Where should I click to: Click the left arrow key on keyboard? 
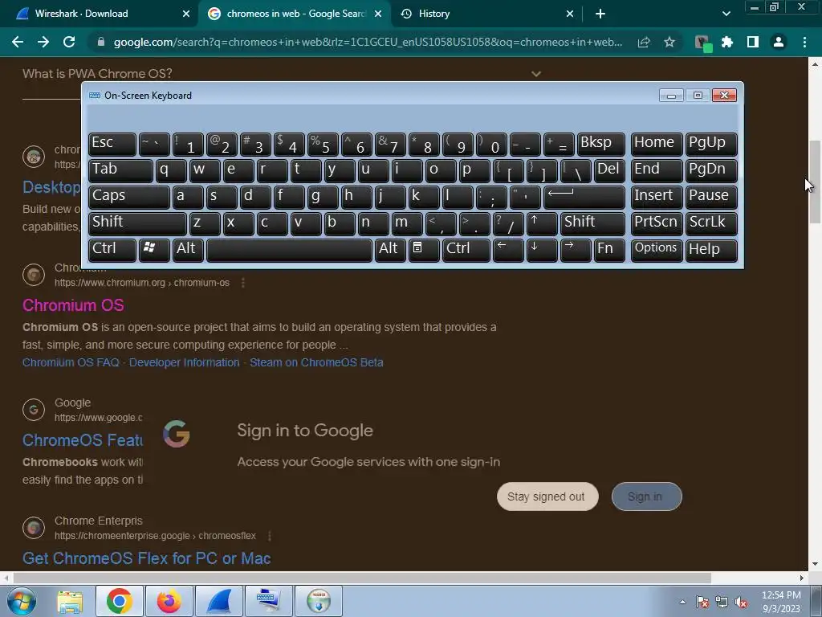(508, 250)
